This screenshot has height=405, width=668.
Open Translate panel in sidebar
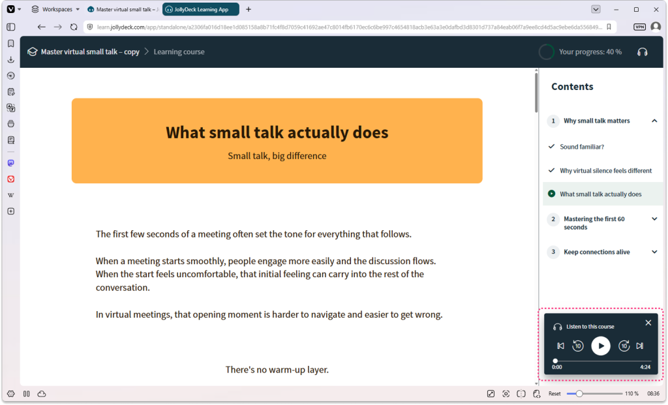click(x=11, y=108)
